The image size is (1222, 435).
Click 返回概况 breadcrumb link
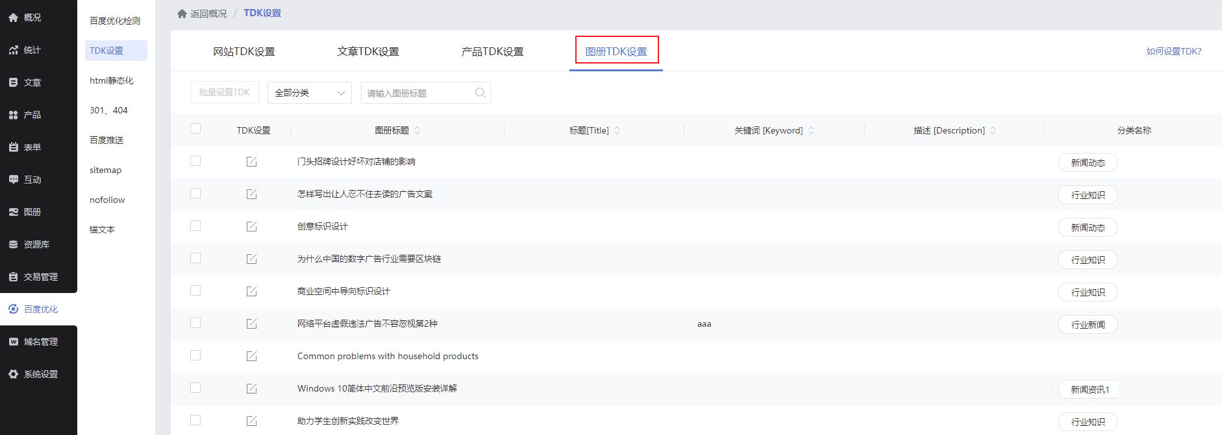click(208, 14)
